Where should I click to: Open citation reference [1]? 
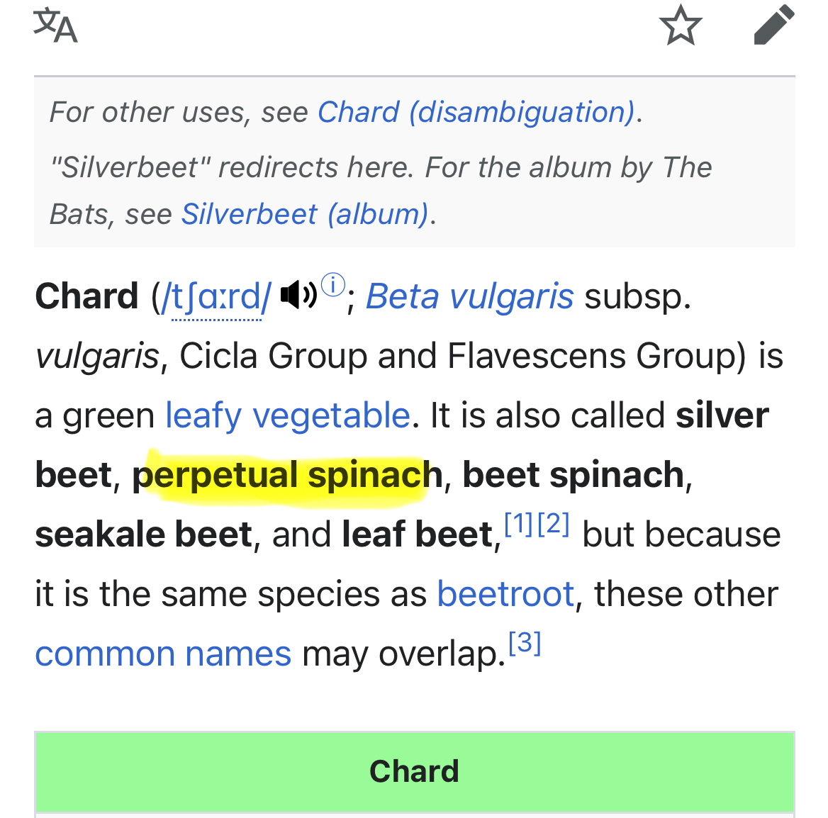pyautogui.click(x=518, y=525)
